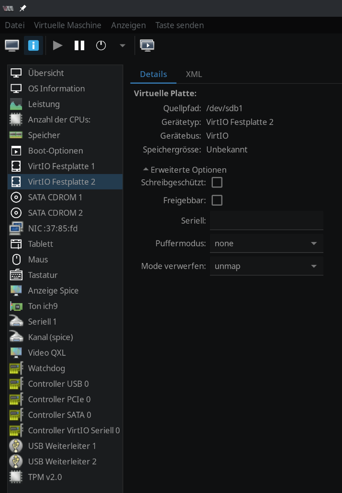342x493 pixels.
Task: Select the Seriell 1 port icon
Action: click(16, 322)
